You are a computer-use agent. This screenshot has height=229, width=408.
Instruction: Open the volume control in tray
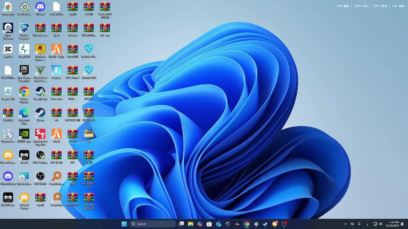tap(380, 224)
